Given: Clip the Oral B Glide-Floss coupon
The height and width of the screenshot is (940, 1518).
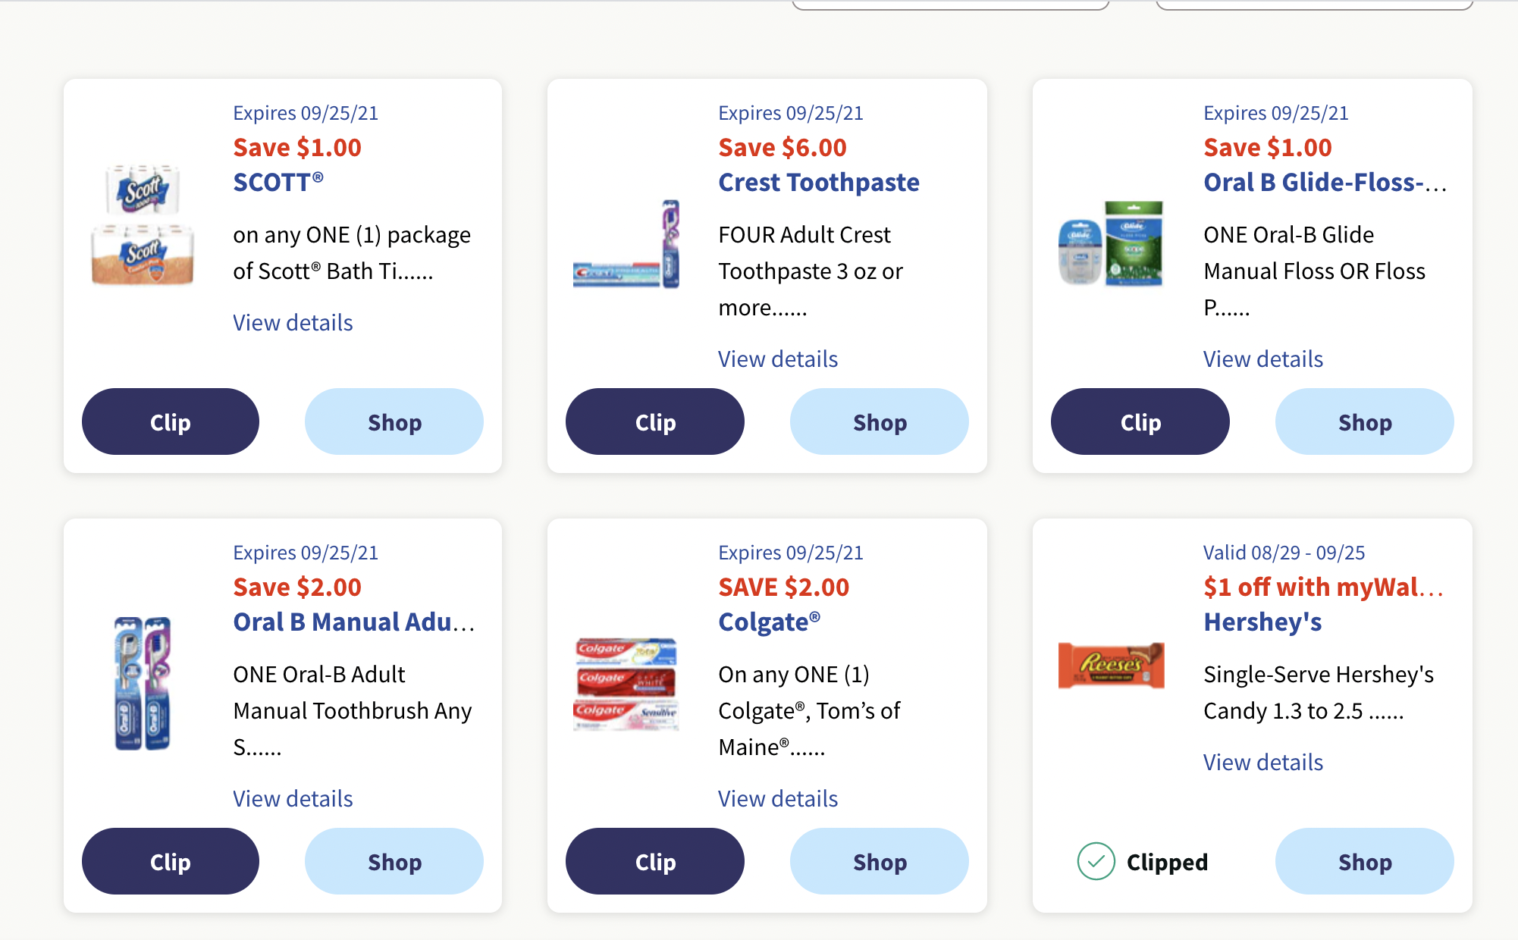Looking at the screenshot, I should pos(1140,421).
